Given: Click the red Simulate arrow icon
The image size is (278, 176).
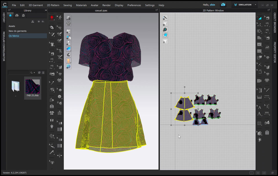Looking at the screenshot, I should tap(52, 18).
